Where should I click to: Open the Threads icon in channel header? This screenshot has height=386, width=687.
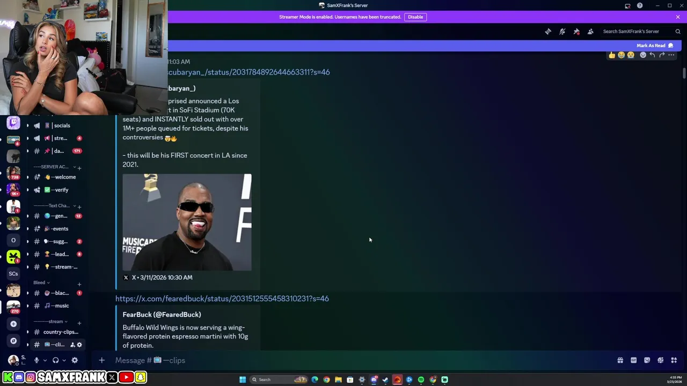click(548, 32)
